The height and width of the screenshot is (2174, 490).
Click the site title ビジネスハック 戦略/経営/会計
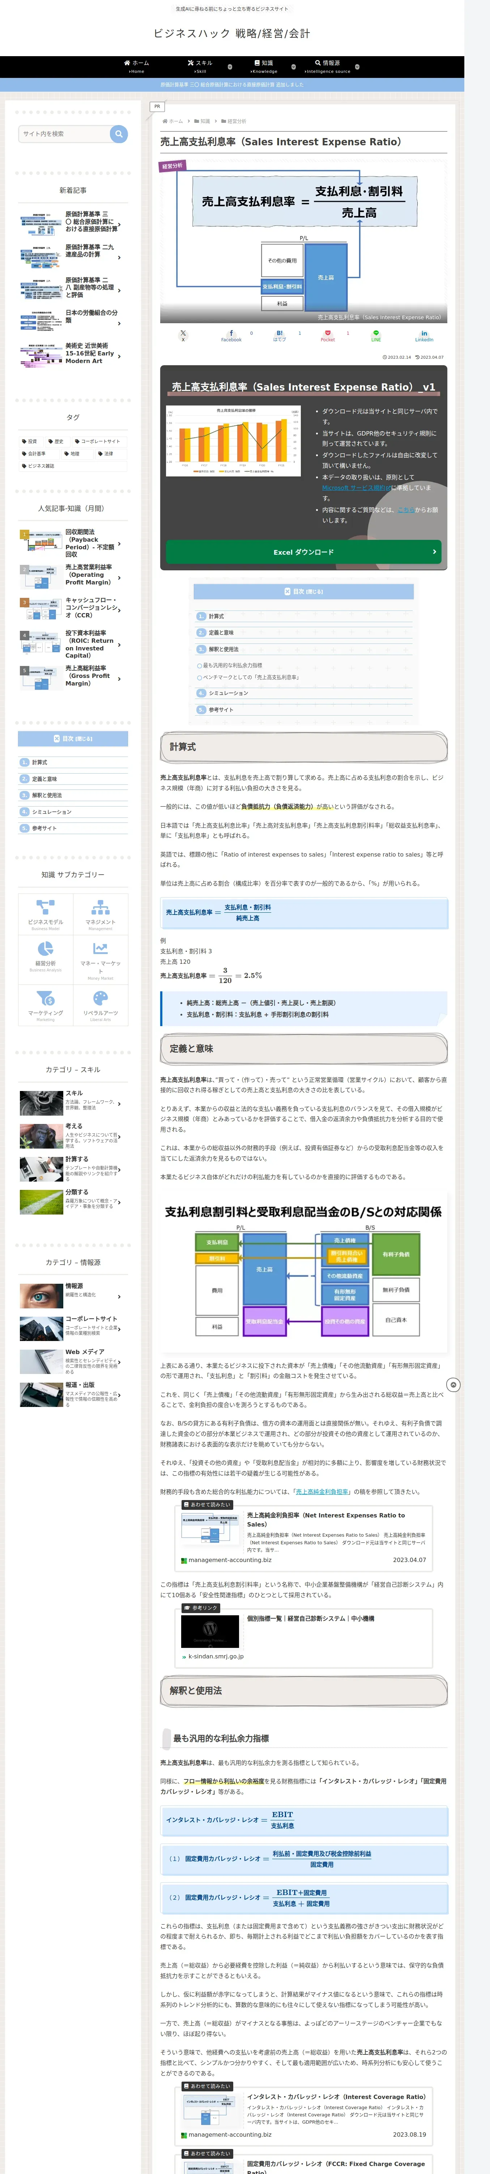pos(231,34)
